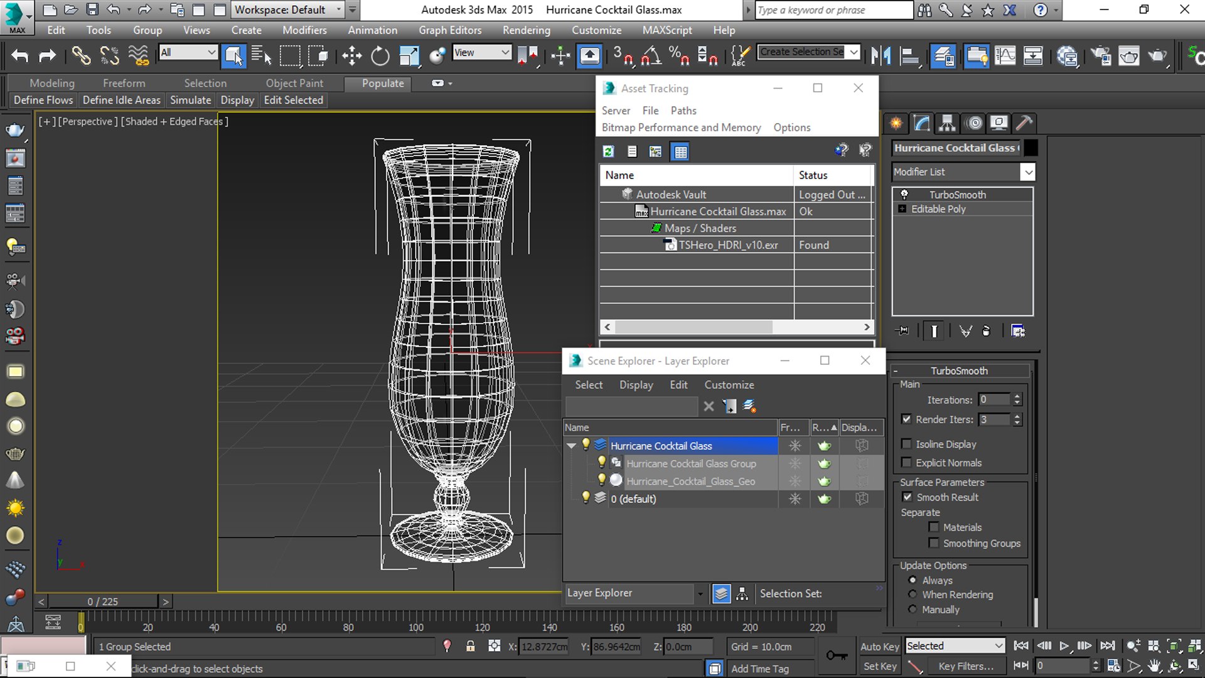Image resolution: width=1205 pixels, height=678 pixels.
Task: Select the Manually update option
Action: point(913,610)
